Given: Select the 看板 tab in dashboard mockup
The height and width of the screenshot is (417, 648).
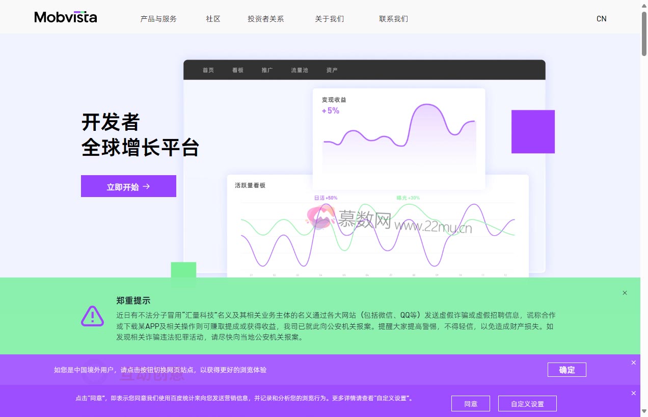Looking at the screenshot, I should pyautogui.click(x=237, y=70).
